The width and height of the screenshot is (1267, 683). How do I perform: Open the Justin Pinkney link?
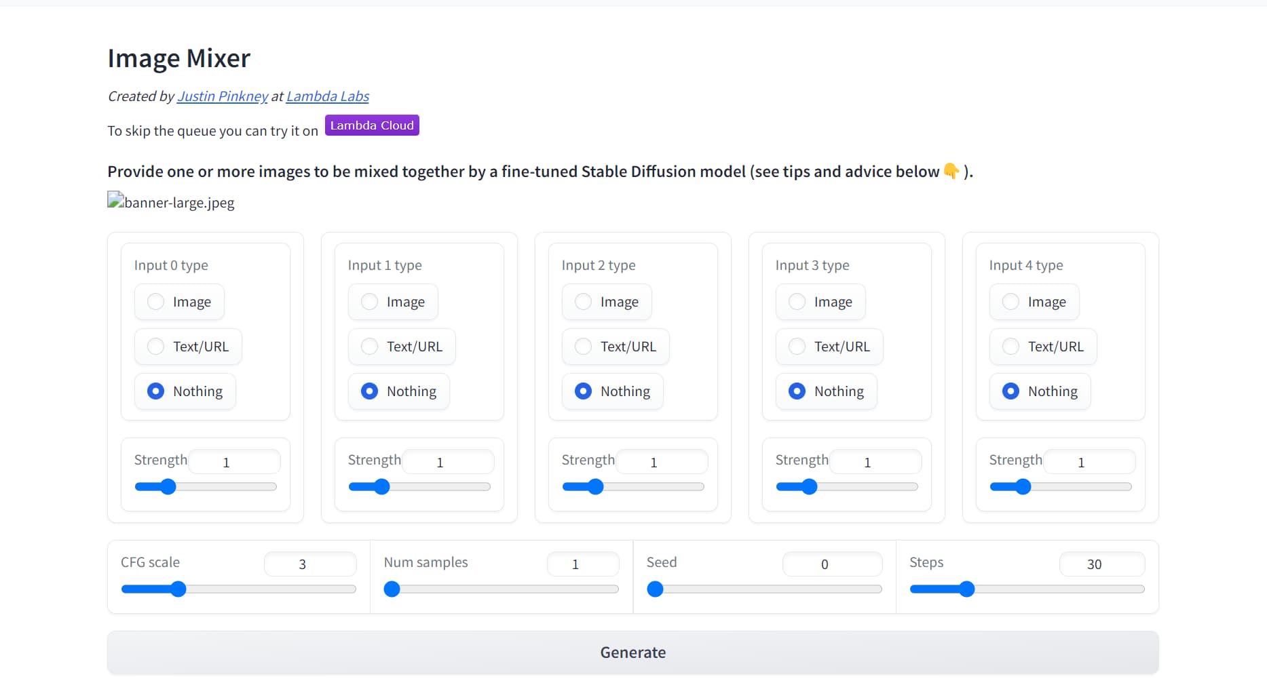pos(223,96)
